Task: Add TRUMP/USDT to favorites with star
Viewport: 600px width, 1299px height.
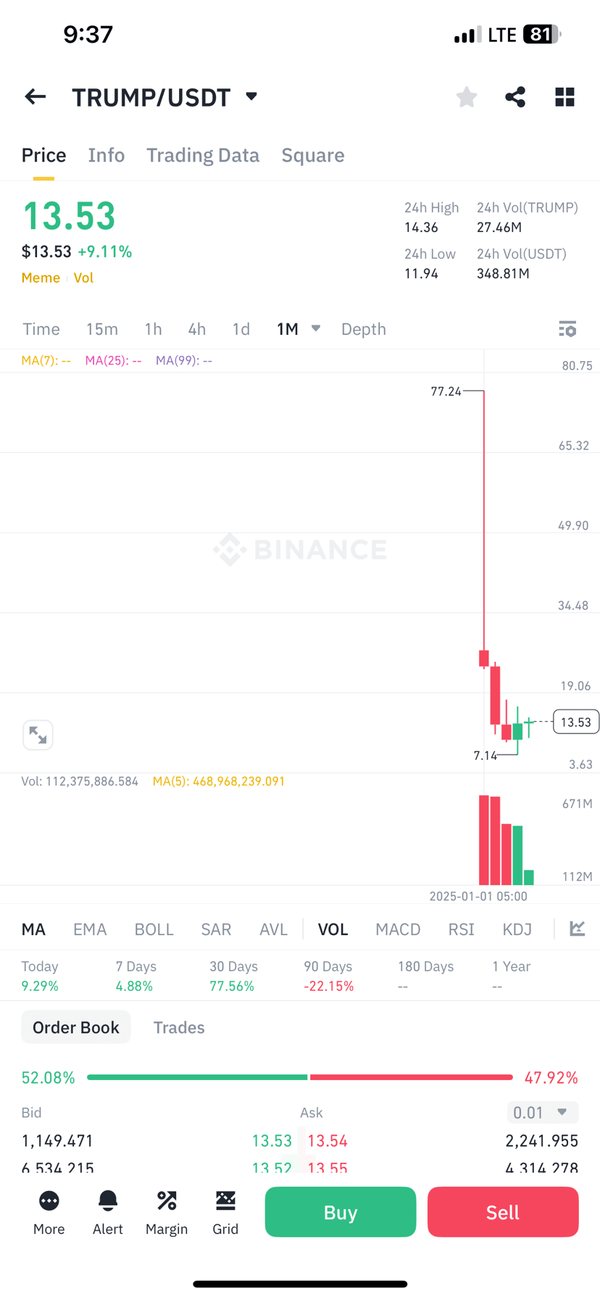Action: [x=467, y=96]
